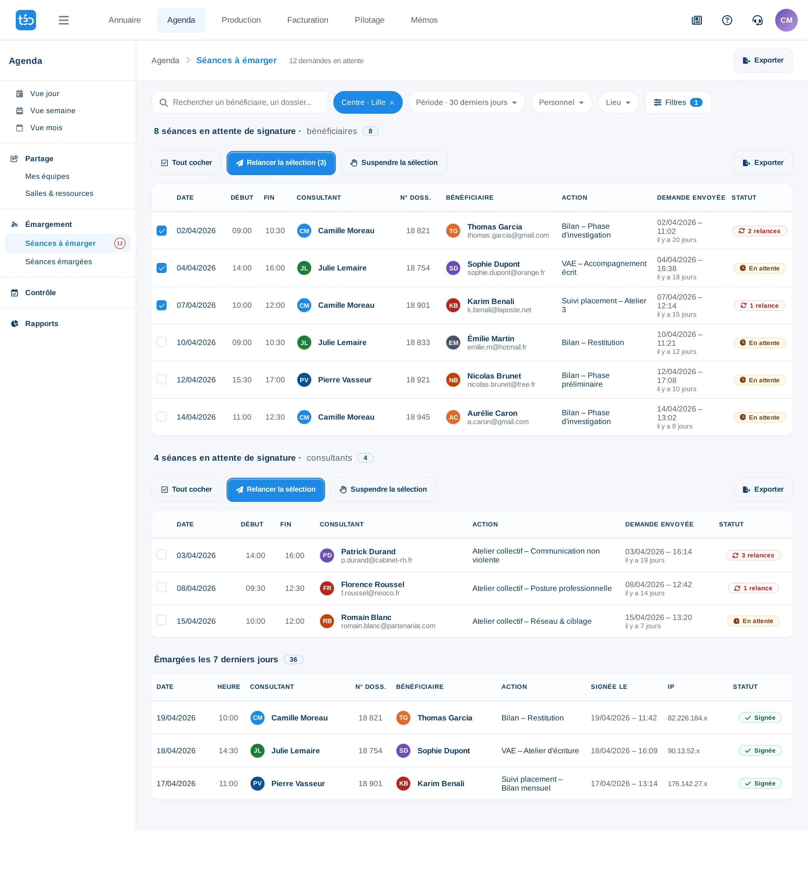Image resolution: width=808 pixels, height=874 pixels.
Task: Click the 3 relances status badge
Action: click(x=753, y=555)
